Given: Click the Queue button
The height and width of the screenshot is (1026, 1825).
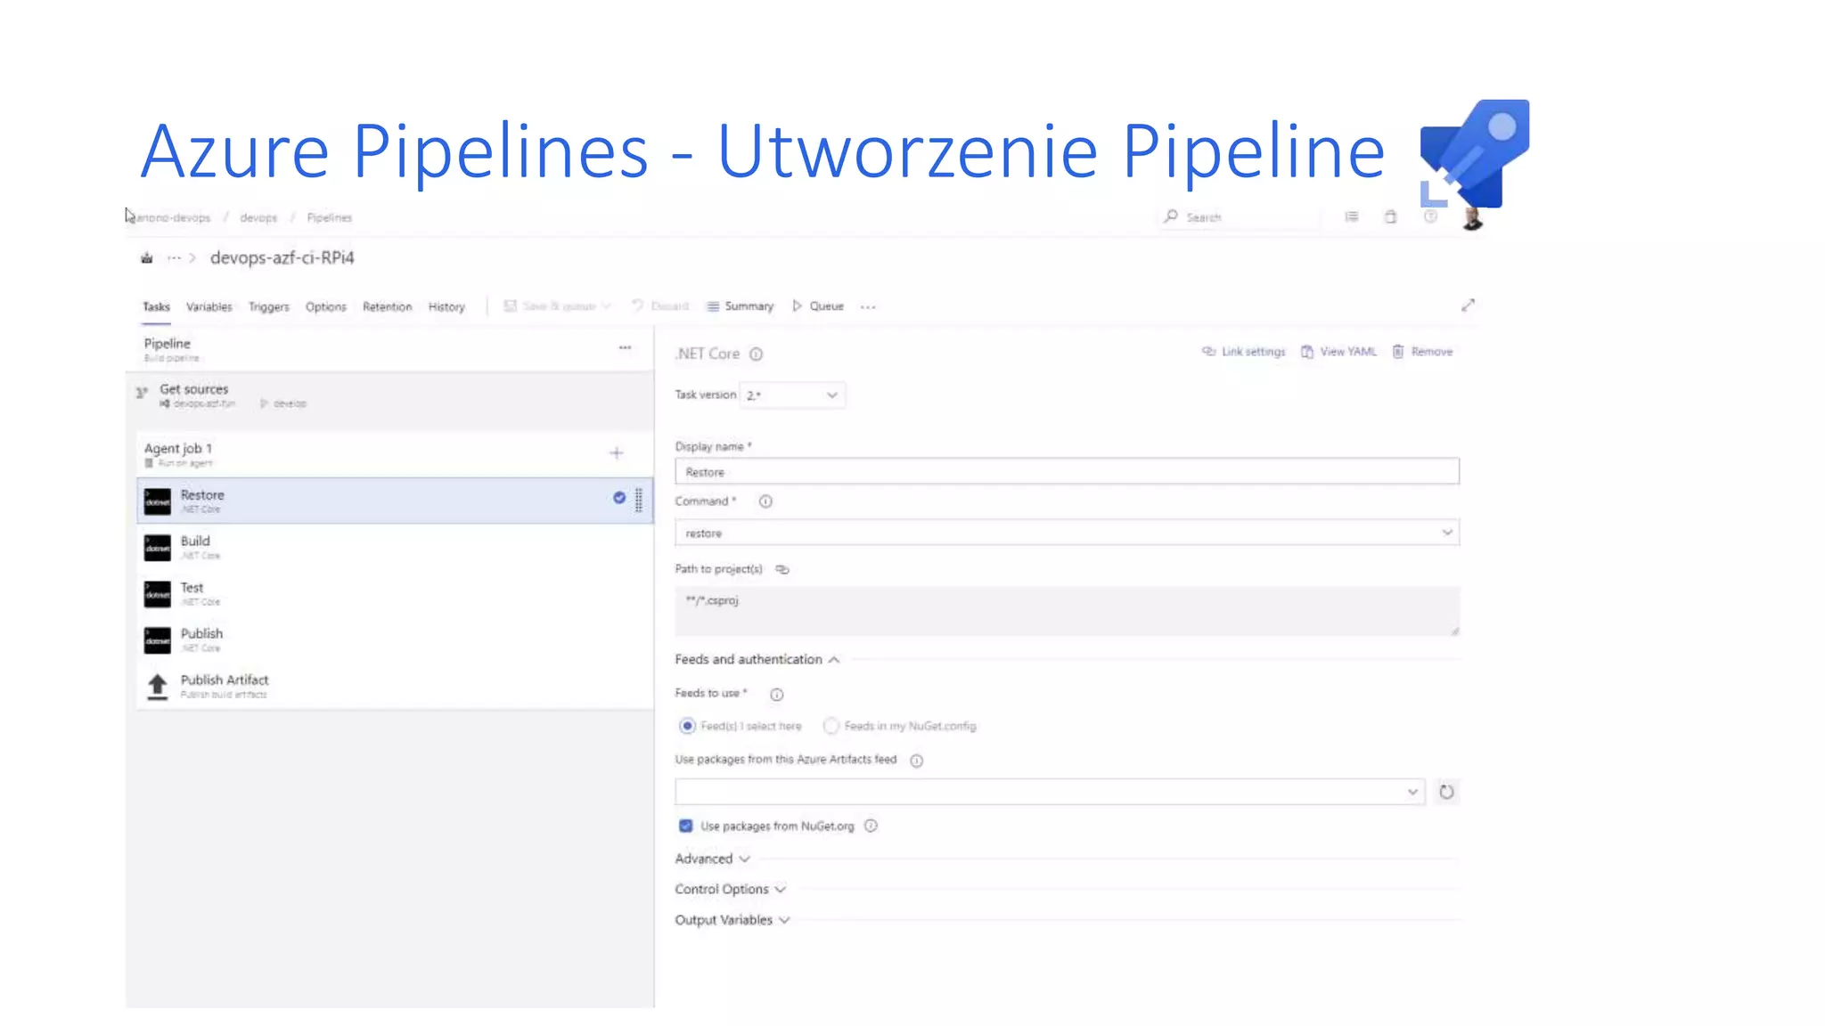Looking at the screenshot, I should click(x=818, y=306).
